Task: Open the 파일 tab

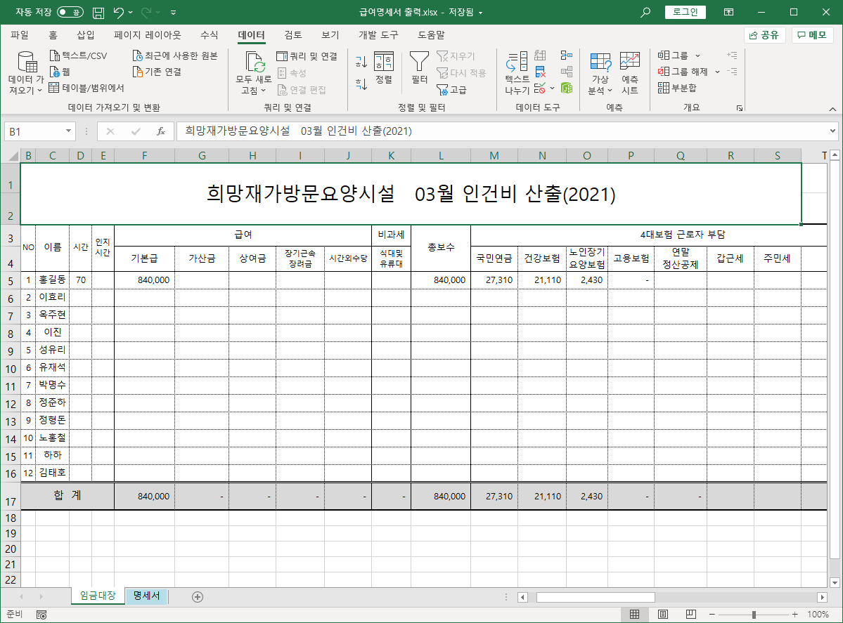Action: click(20, 35)
